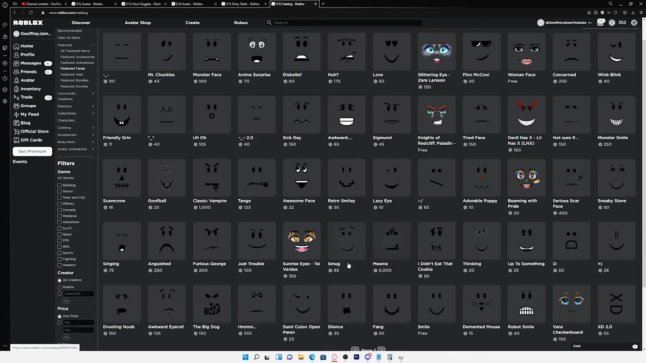Open the Avatar sidebar icon

(x=17, y=80)
